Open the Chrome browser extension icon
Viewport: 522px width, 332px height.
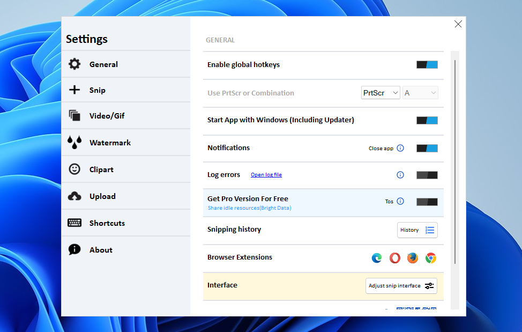[430, 258]
